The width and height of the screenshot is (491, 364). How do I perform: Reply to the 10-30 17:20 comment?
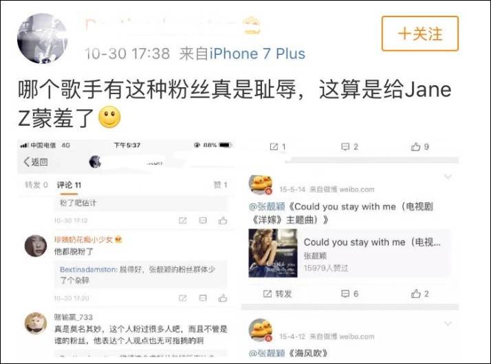pyautogui.click(x=203, y=297)
